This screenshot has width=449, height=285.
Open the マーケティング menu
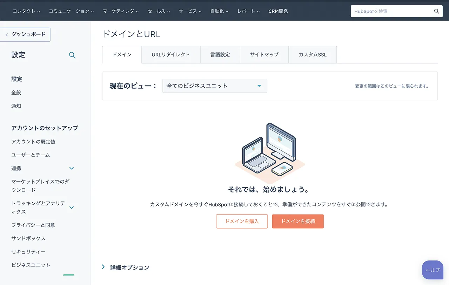(x=121, y=11)
